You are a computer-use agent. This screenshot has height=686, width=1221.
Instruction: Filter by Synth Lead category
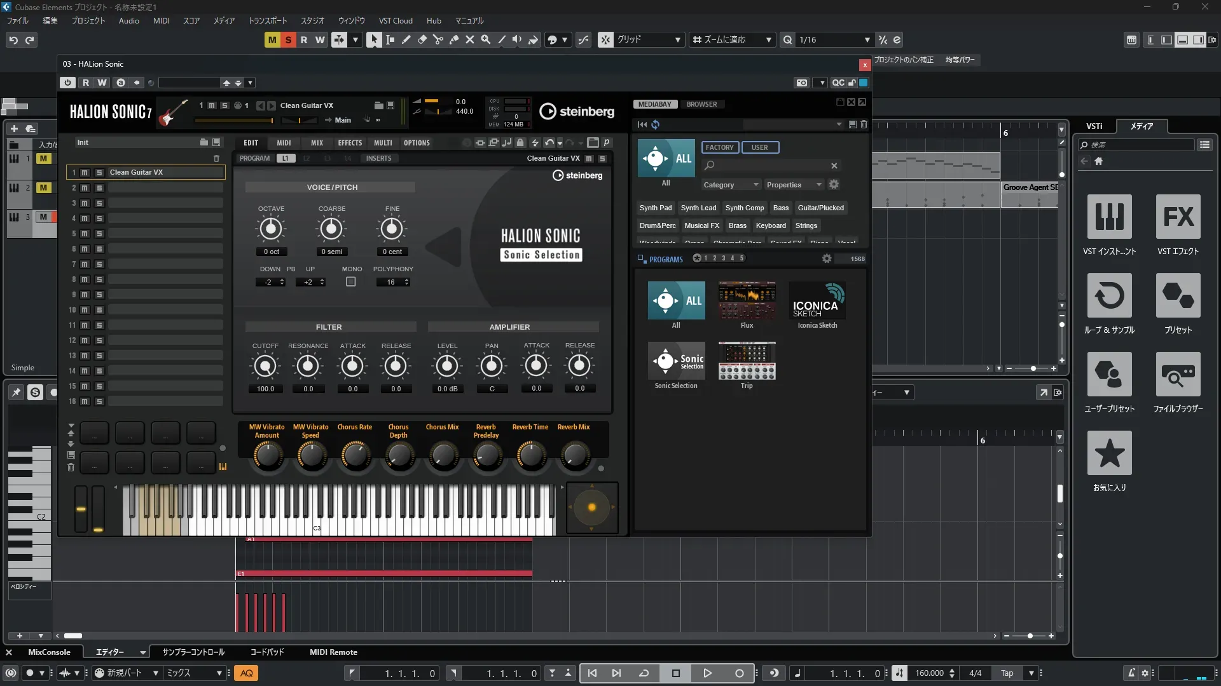[x=698, y=208]
